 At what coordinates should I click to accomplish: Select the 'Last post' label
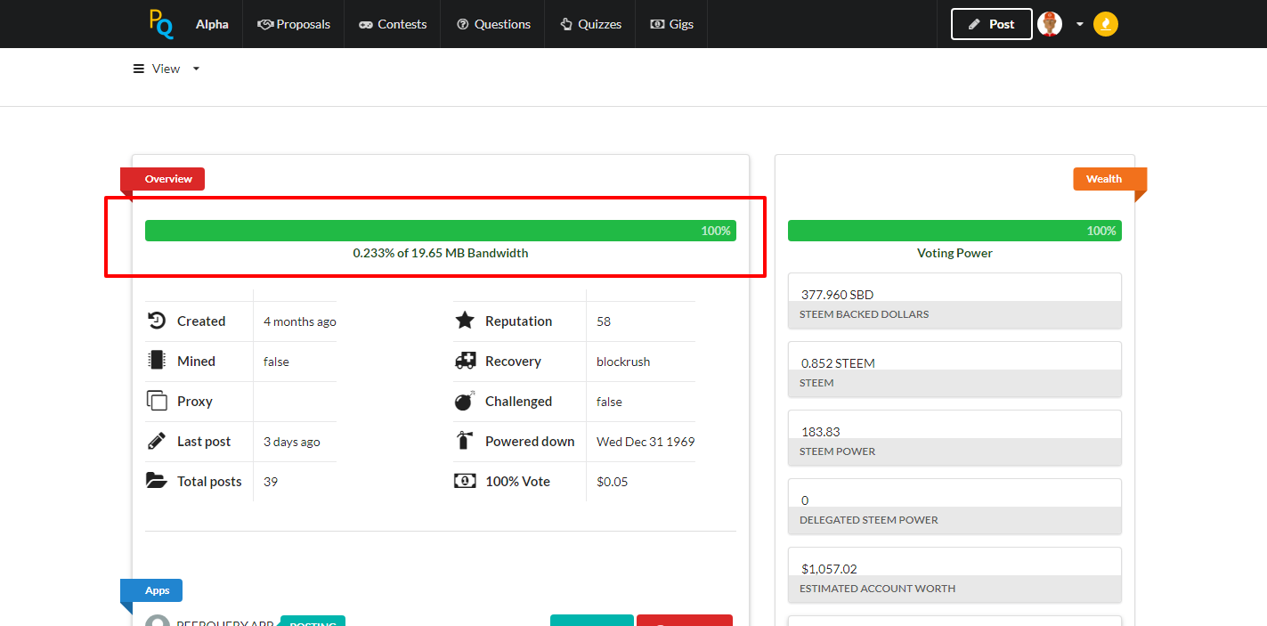204,442
